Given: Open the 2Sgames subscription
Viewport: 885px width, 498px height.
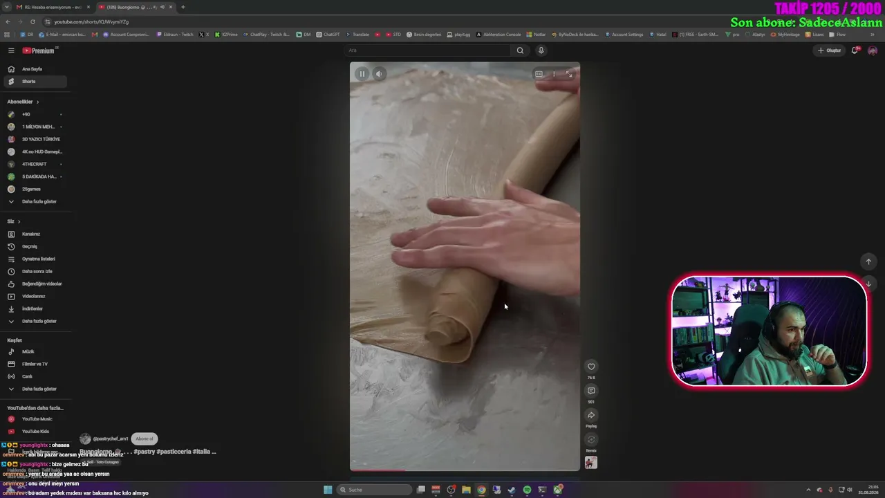Looking at the screenshot, I should coord(35,189).
